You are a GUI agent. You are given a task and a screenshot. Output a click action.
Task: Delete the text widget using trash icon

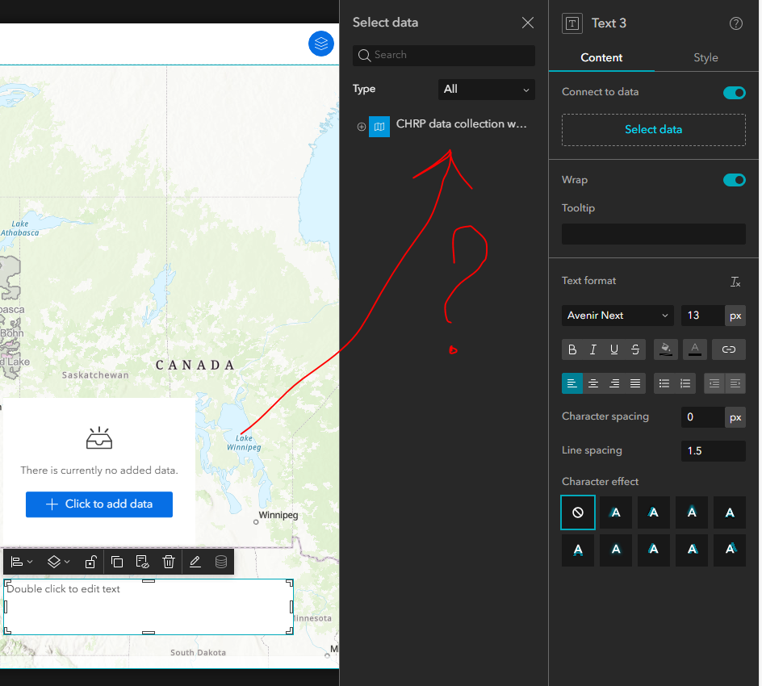click(x=169, y=561)
